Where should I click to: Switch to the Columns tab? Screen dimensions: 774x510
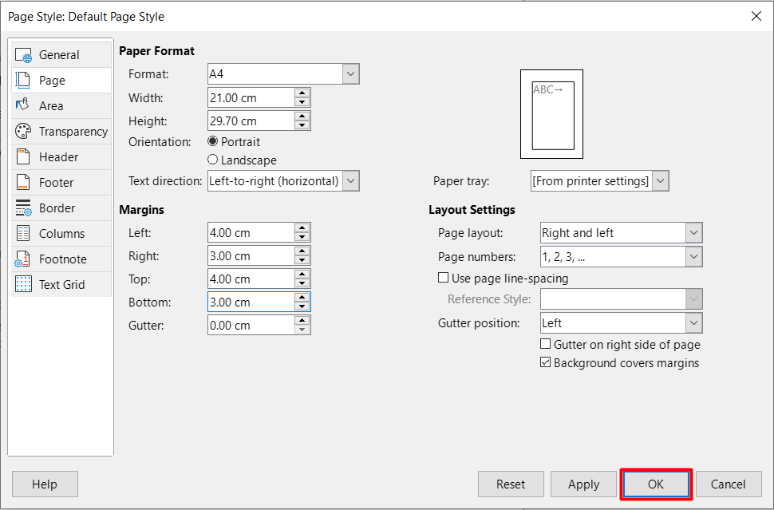61,234
